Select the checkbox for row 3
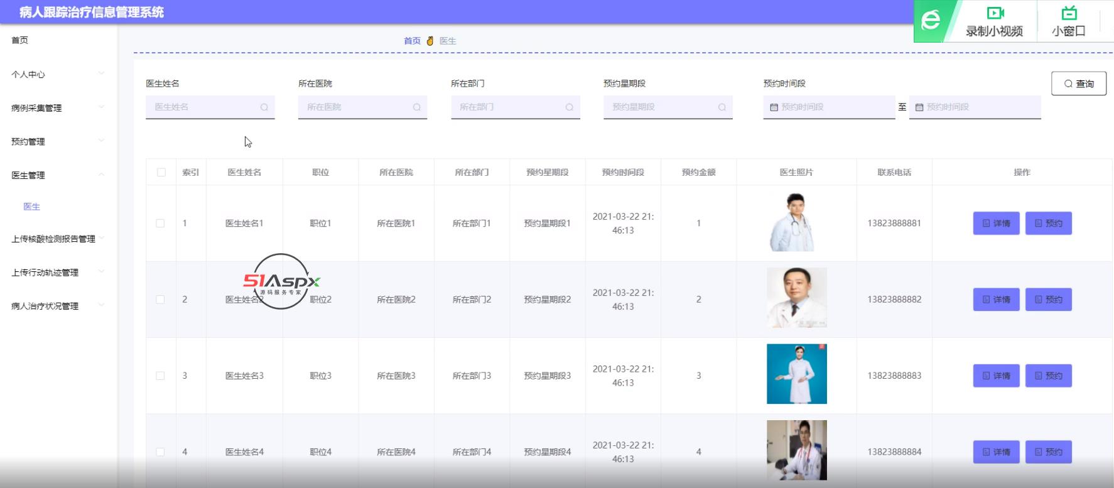The width and height of the screenshot is (1114, 488). coord(161,376)
